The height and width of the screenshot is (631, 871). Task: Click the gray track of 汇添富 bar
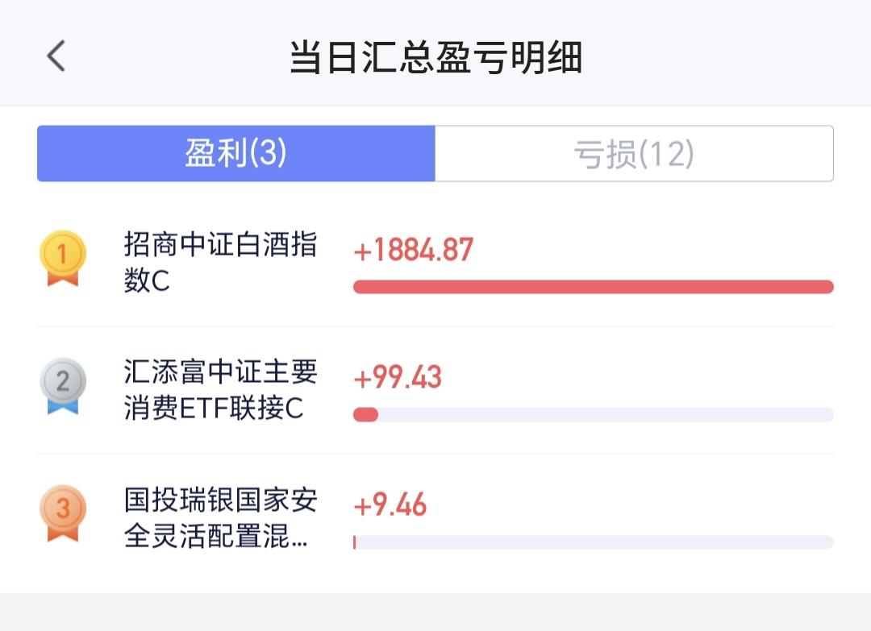[x=605, y=414]
